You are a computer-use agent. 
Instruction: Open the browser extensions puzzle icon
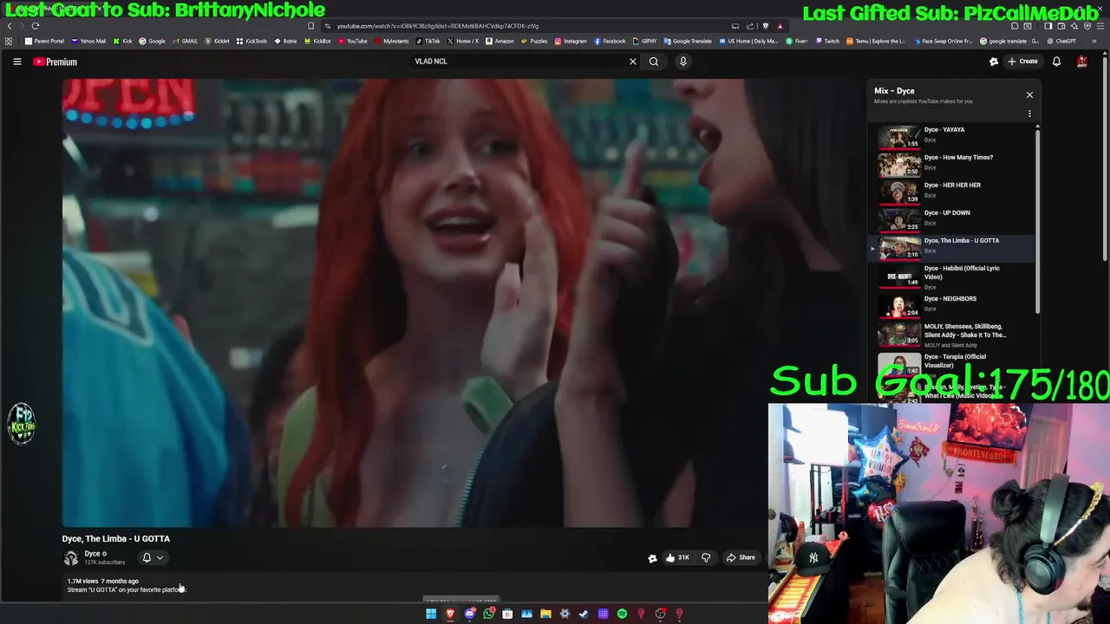coord(1014,26)
